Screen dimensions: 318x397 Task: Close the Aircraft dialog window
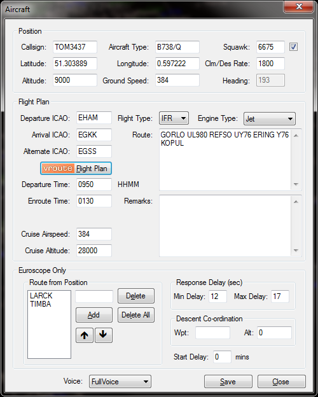(x=299, y=6)
